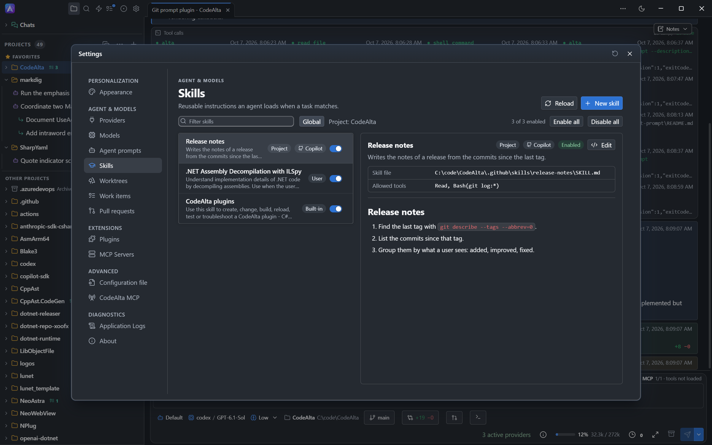Click the terminal icon button in bottom bar
Viewport: 712px width, 445px height.
pyautogui.click(x=478, y=417)
